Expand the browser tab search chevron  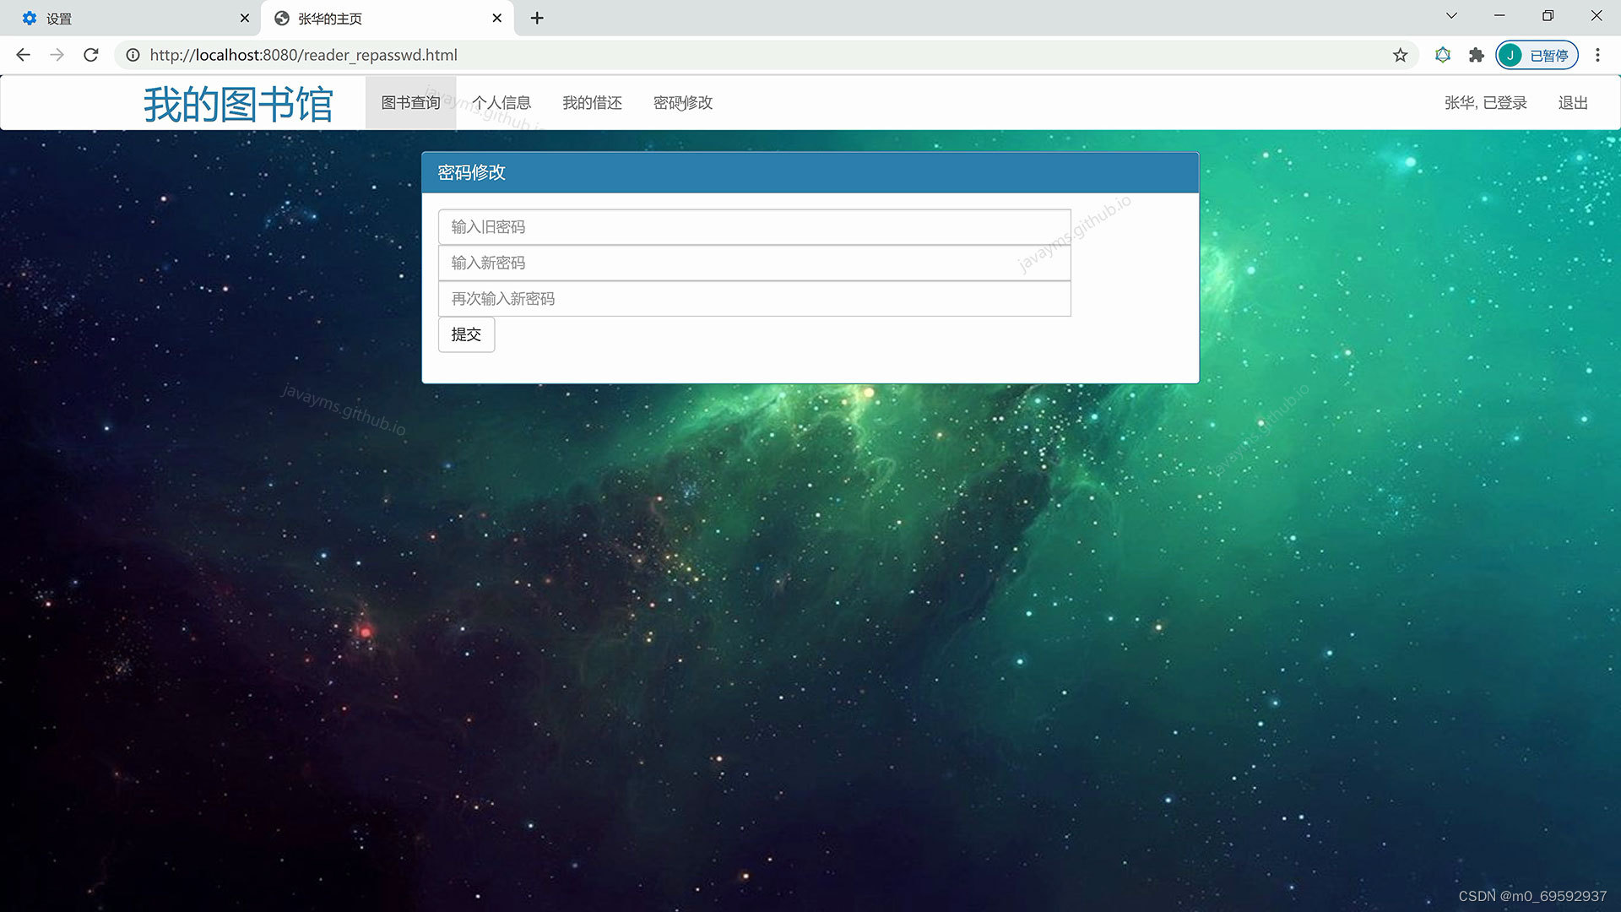[x=1450, y=15]
